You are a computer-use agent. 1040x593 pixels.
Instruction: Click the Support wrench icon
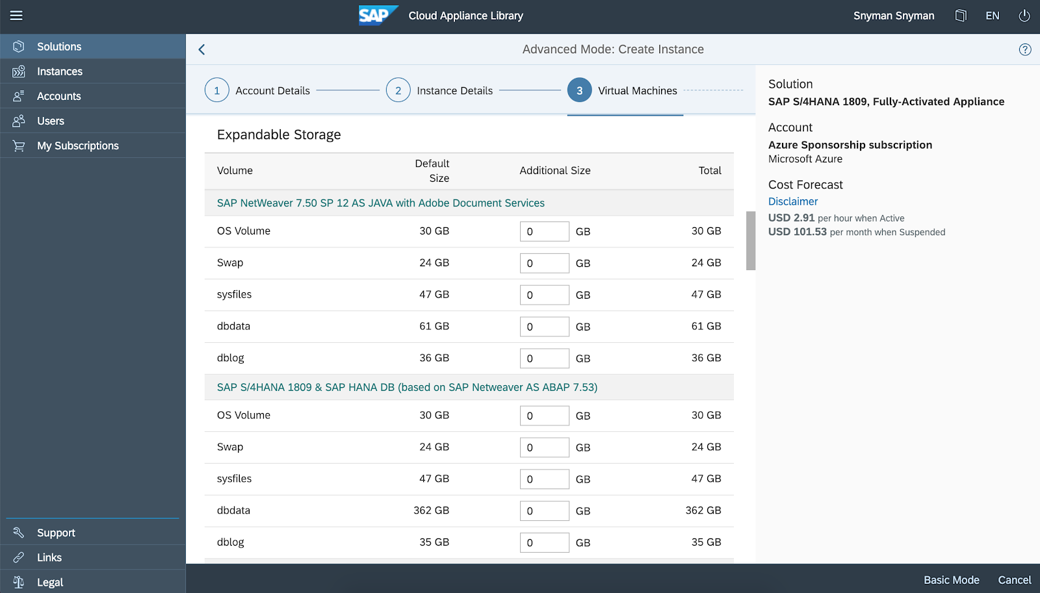(19, 533)
